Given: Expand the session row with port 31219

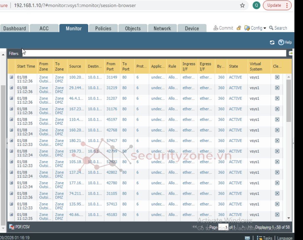Looking at the screenshot, I should (12, 88).
